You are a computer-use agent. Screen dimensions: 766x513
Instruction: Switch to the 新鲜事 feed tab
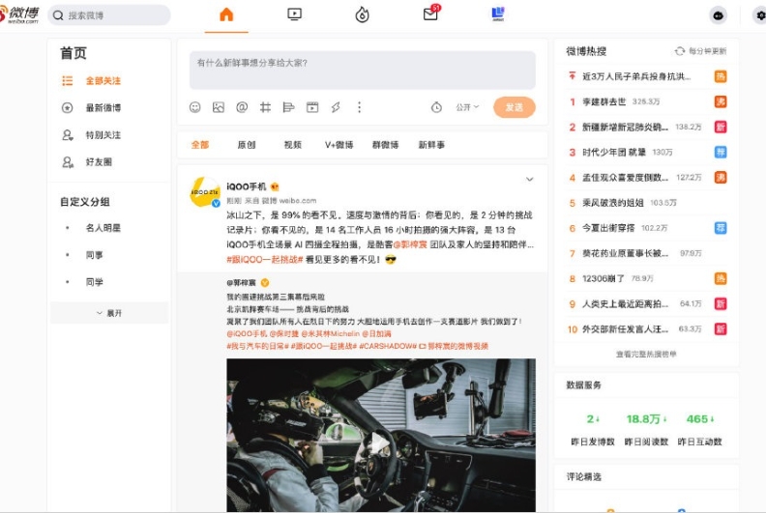coord(431,145)
